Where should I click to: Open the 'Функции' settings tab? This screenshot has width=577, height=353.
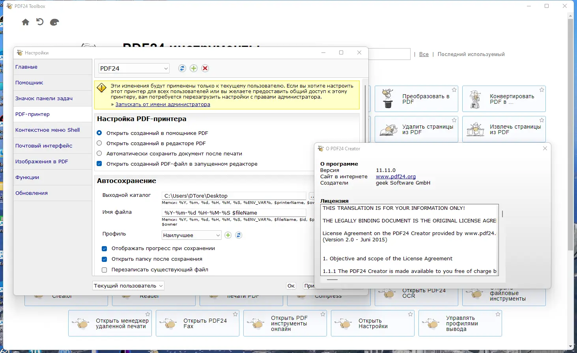tap(52, 177)
